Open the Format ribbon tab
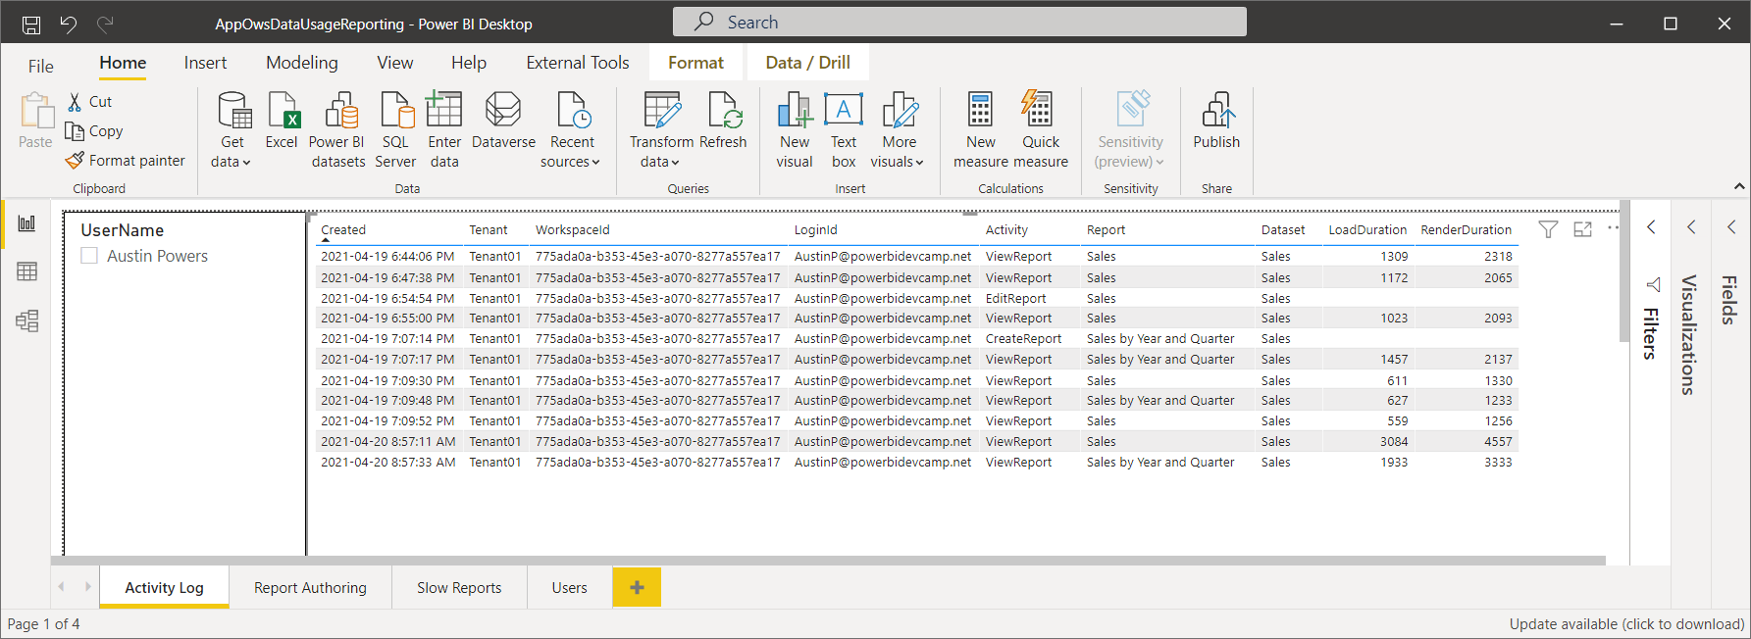 point(695,63)
